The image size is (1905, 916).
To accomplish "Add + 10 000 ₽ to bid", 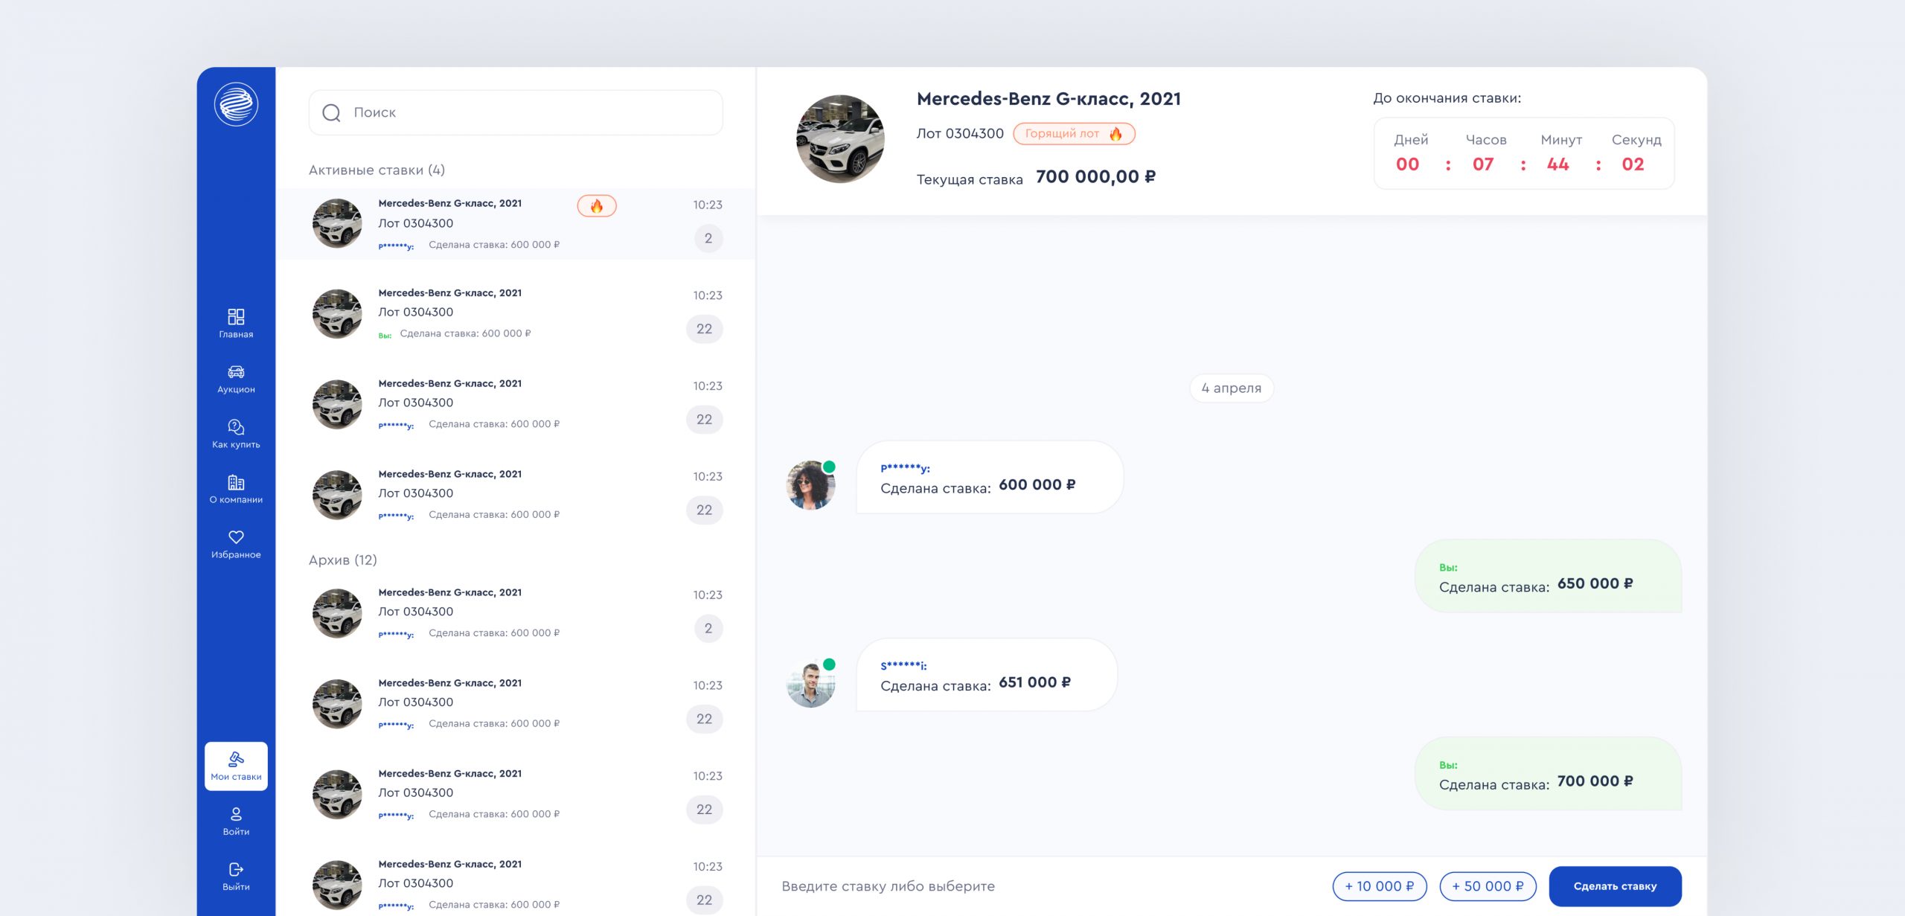I will 1379,886.
